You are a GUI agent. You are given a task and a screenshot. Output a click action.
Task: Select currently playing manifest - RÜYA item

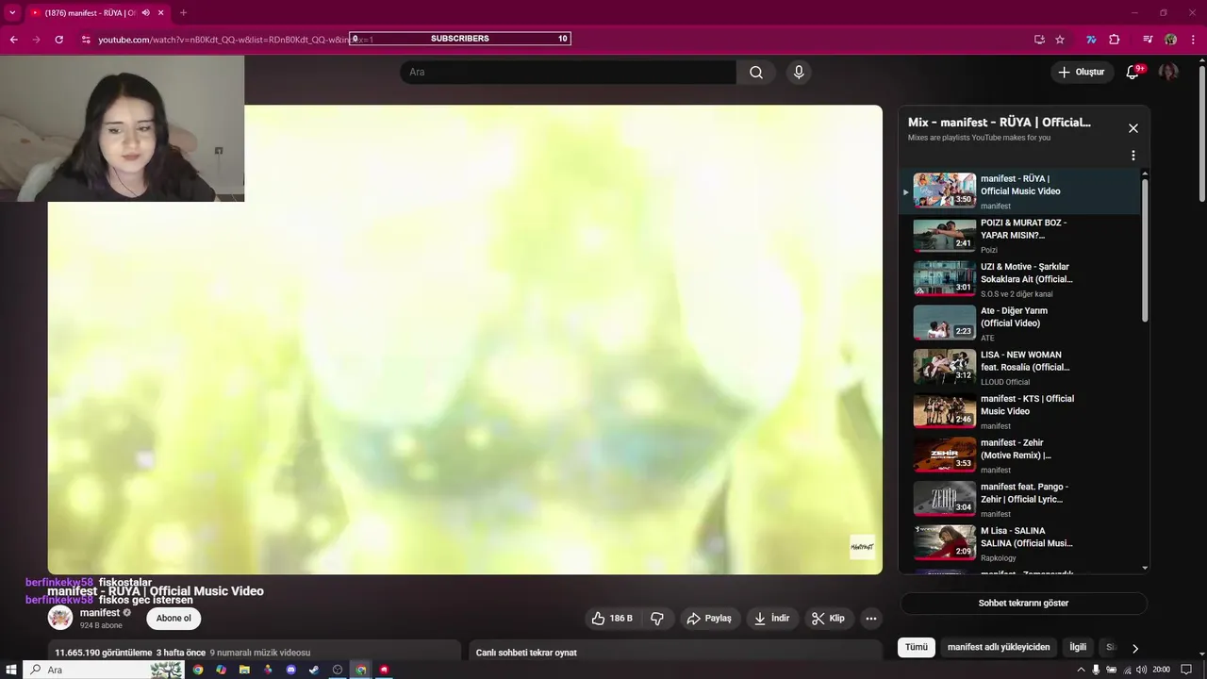(1021, 191)
